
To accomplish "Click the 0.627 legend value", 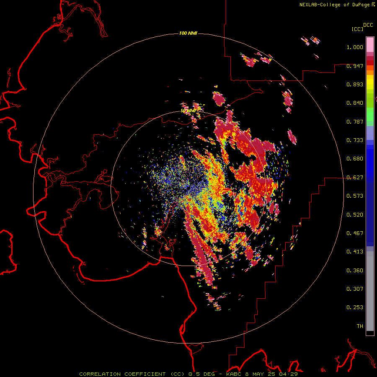I will pos(355,178).
